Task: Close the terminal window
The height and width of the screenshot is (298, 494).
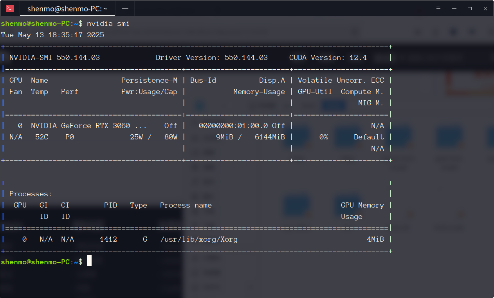Action: 485,8
